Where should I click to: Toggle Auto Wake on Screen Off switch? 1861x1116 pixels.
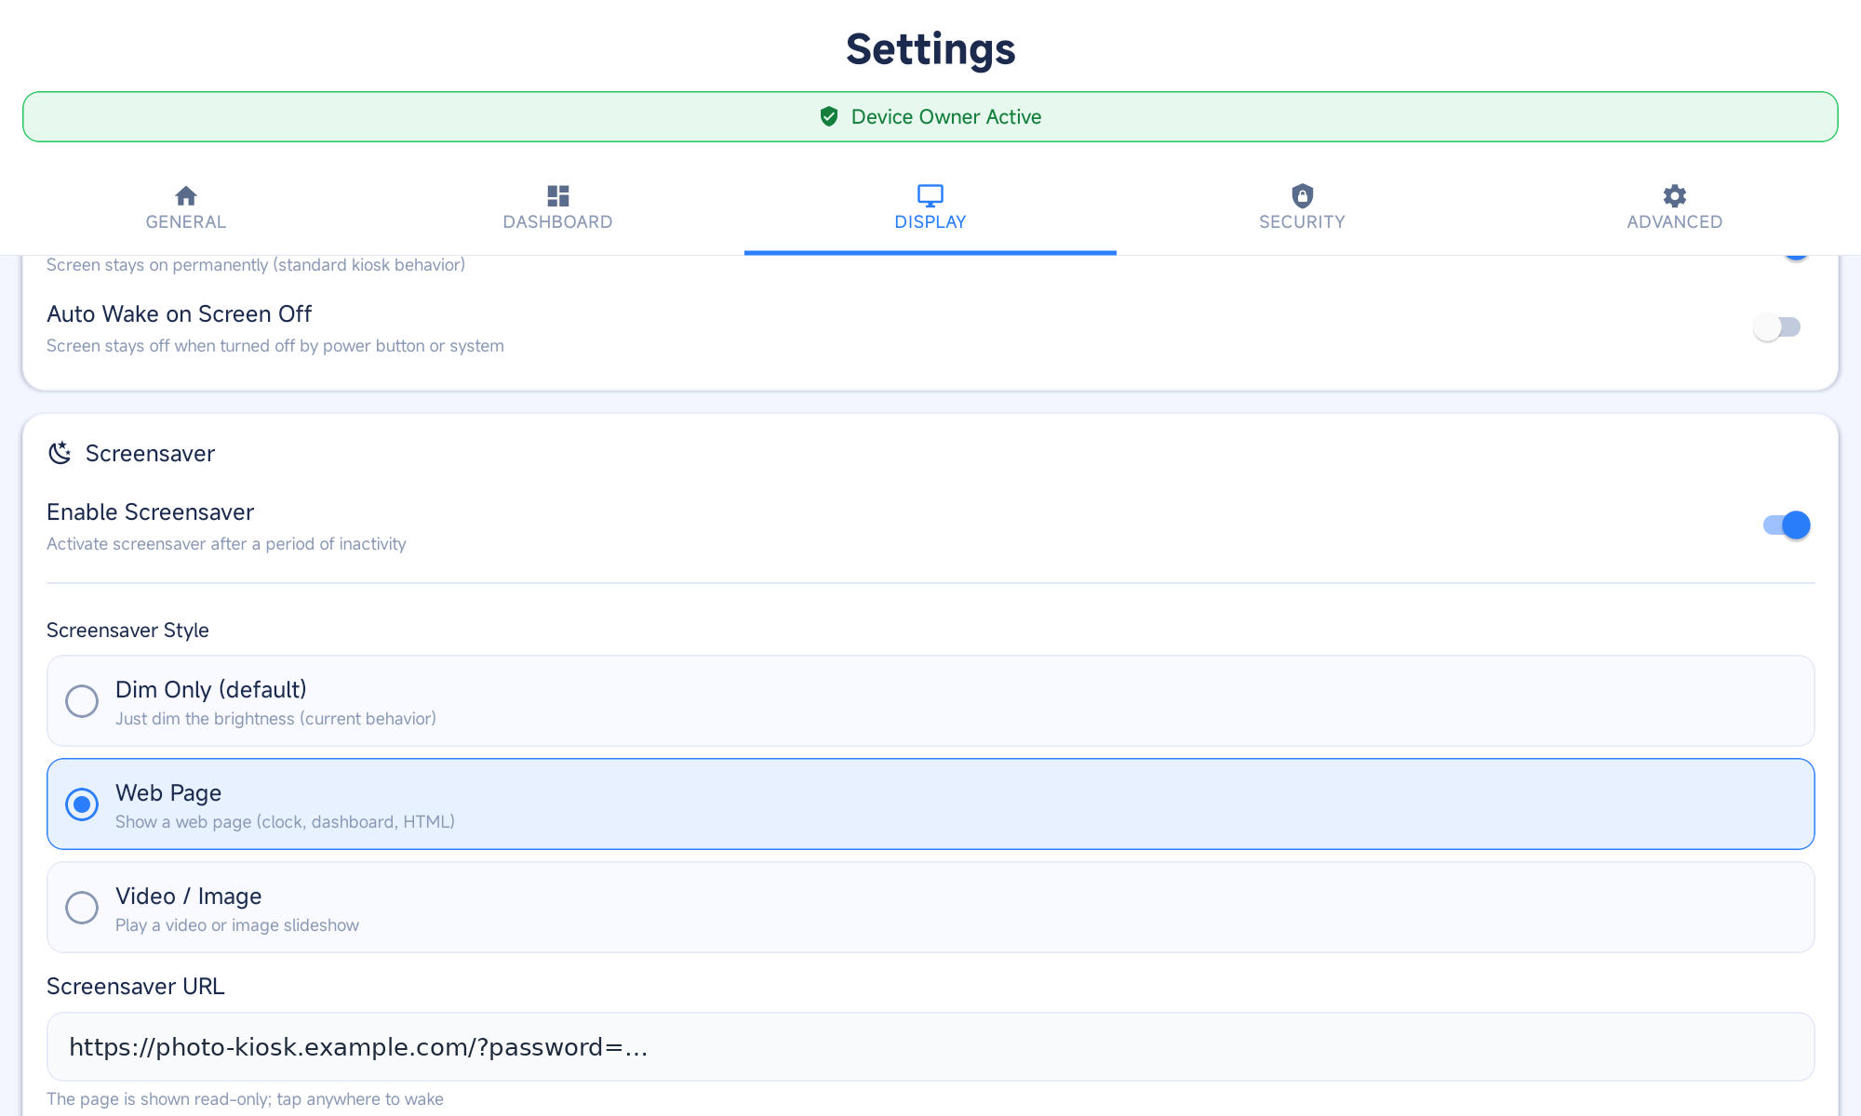point(1777,327)
